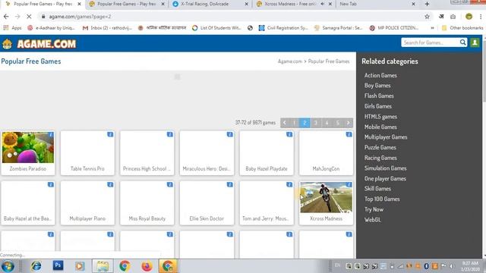
Task: Open the Chrome menu (three dots)
Action: [x=481, y=17]
